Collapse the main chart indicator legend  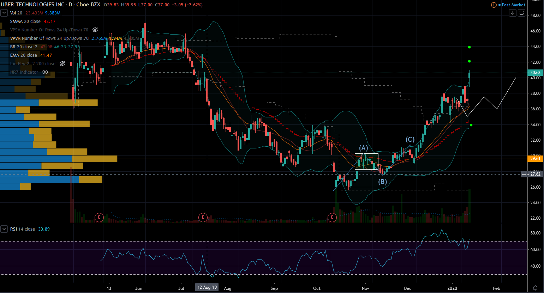4,13
